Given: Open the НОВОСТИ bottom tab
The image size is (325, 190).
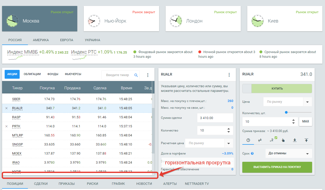Looking at the screenshot, I should coord(144,184).
